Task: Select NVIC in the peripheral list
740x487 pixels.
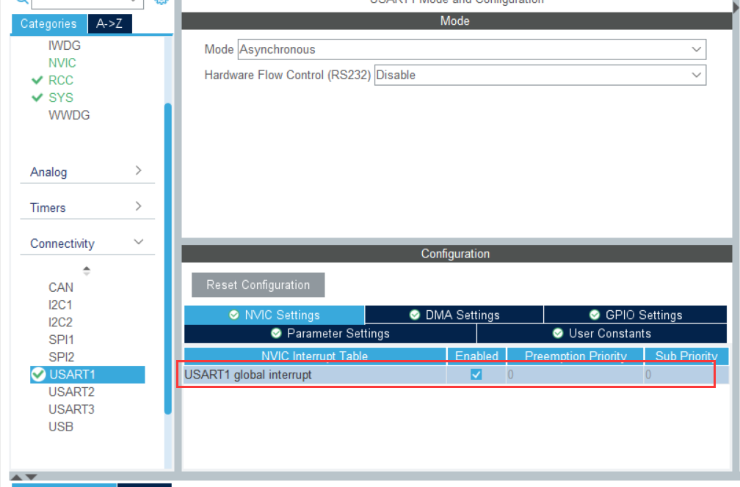Action: (x=62, y=62)
